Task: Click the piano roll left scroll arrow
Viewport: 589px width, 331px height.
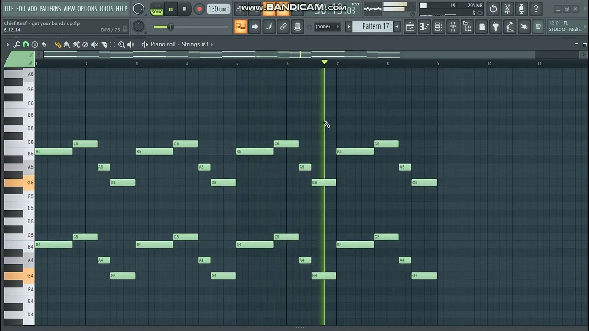Action: pos(40,55)
